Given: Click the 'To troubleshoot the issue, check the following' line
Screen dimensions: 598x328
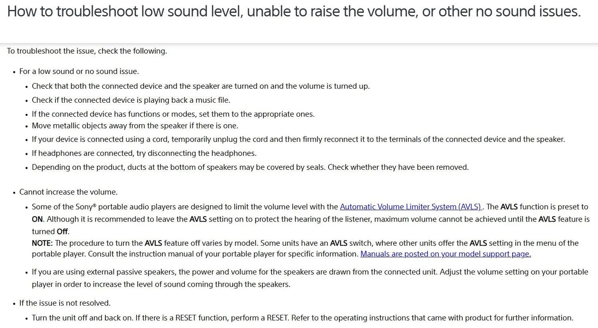Looking at the screenshot, I should coord(87,51).
